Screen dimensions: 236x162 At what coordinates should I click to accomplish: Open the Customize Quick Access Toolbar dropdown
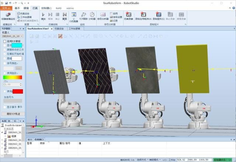click(28, 3)
